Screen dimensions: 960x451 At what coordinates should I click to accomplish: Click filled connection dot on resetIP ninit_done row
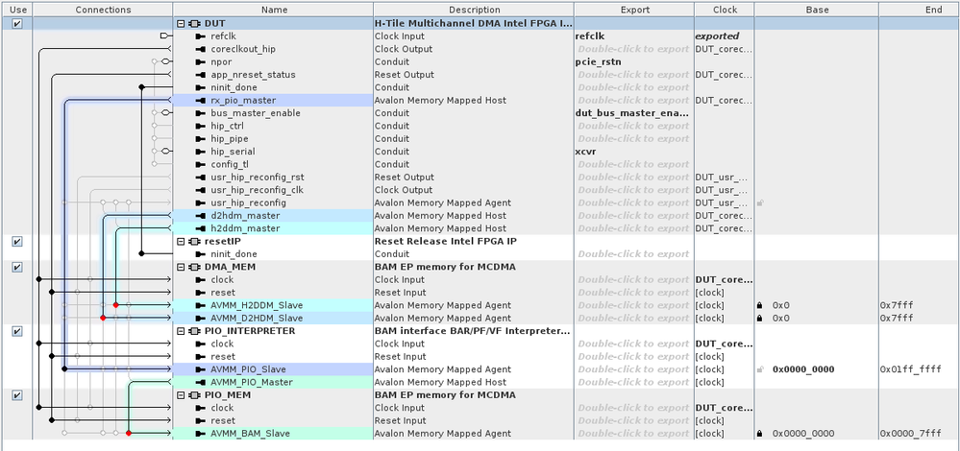141,253
